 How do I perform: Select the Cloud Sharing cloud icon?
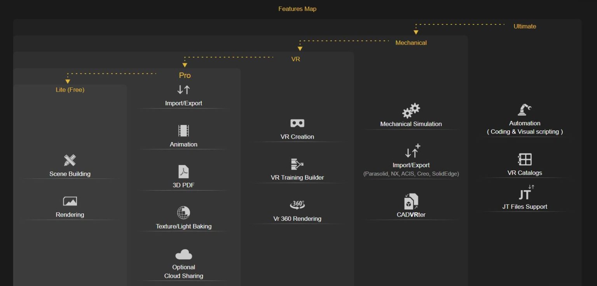point(183,255)
